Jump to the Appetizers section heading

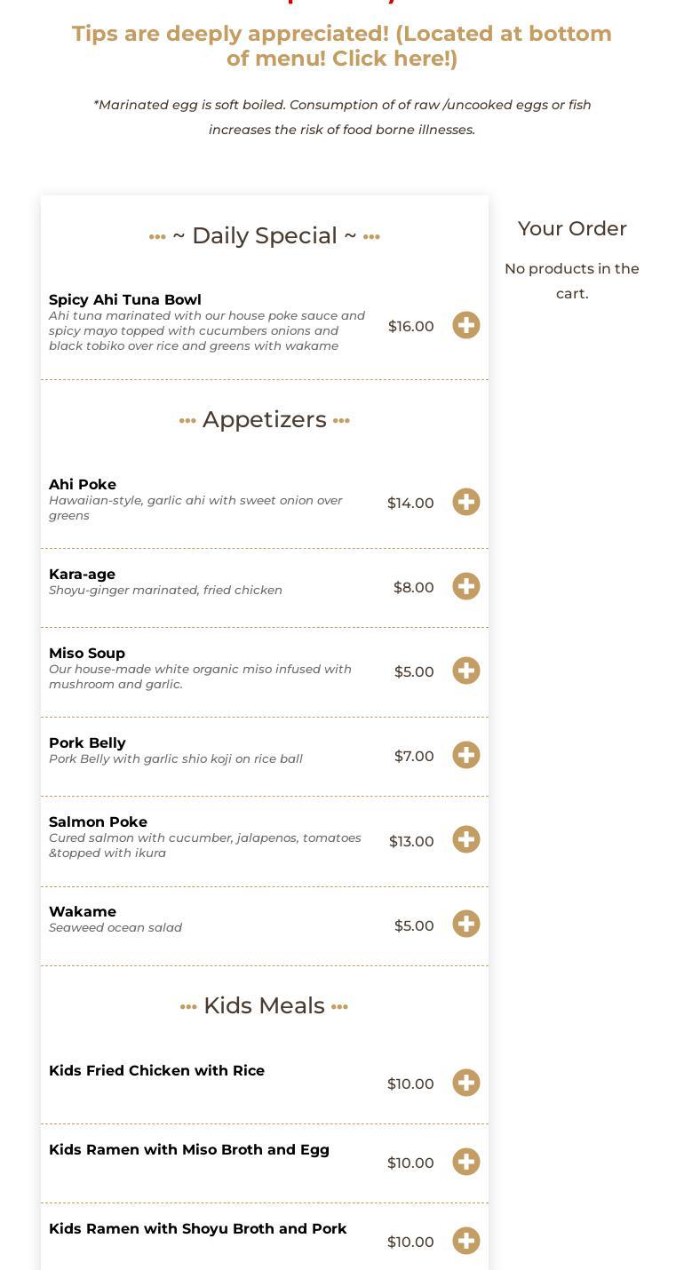[265, 419]
